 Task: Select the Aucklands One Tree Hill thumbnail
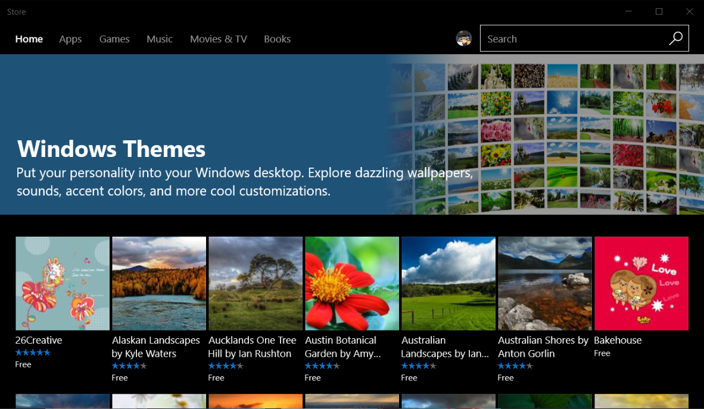pos(256,284)
